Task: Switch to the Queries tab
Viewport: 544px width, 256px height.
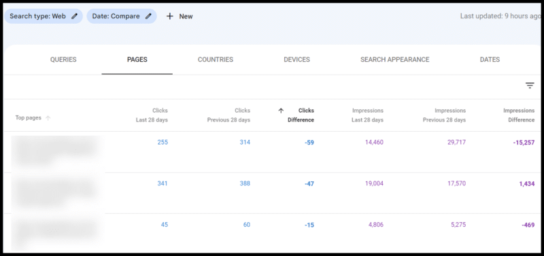Action: click(63, 60)
